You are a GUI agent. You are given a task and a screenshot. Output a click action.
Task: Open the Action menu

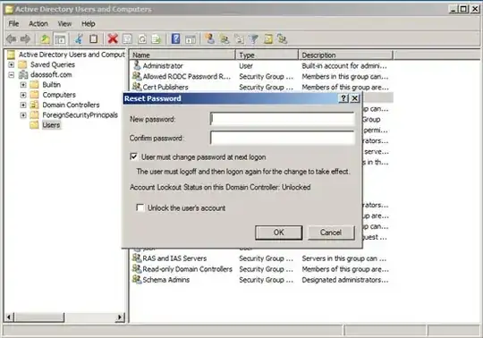point(38,24)
